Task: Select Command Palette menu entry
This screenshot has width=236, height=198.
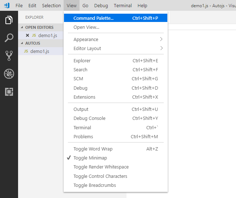Action: 116,18
